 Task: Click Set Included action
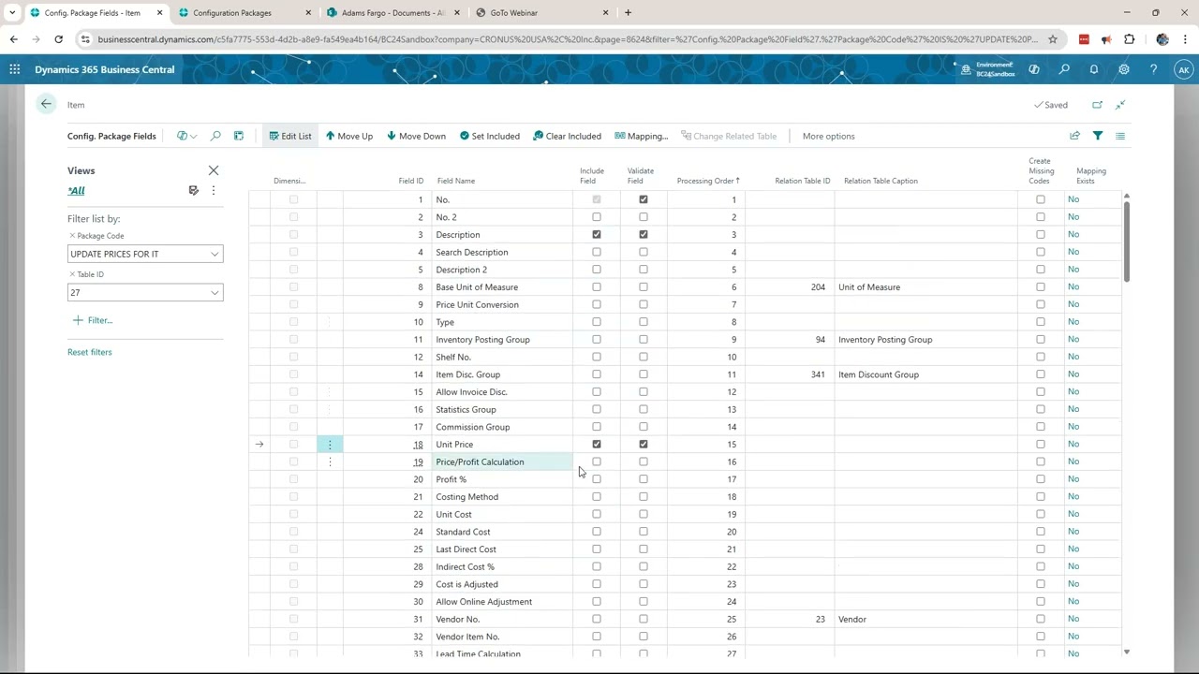click(x=489, y=136)
